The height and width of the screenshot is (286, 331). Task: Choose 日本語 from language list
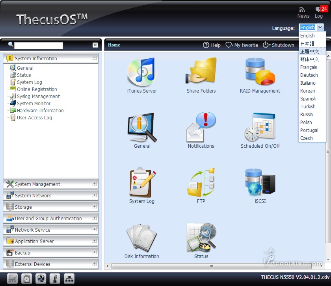click(x=312, y=44)
